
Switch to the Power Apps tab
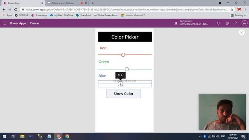14,3
